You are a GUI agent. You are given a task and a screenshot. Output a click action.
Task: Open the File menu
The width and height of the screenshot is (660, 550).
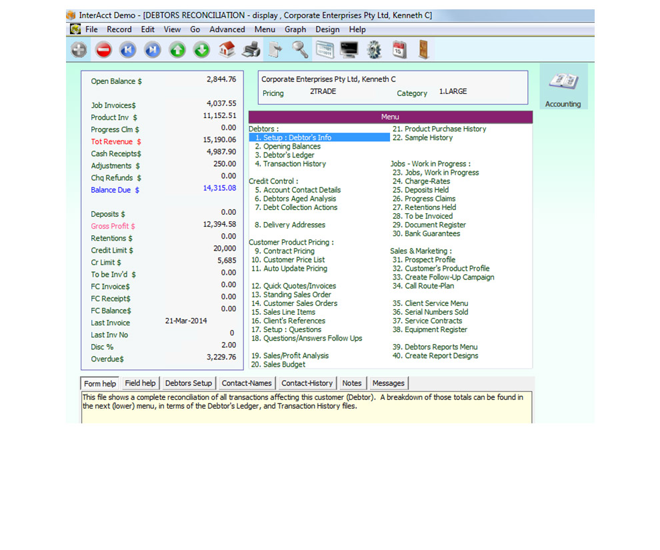pyautogui.click(x=91, y=29)
